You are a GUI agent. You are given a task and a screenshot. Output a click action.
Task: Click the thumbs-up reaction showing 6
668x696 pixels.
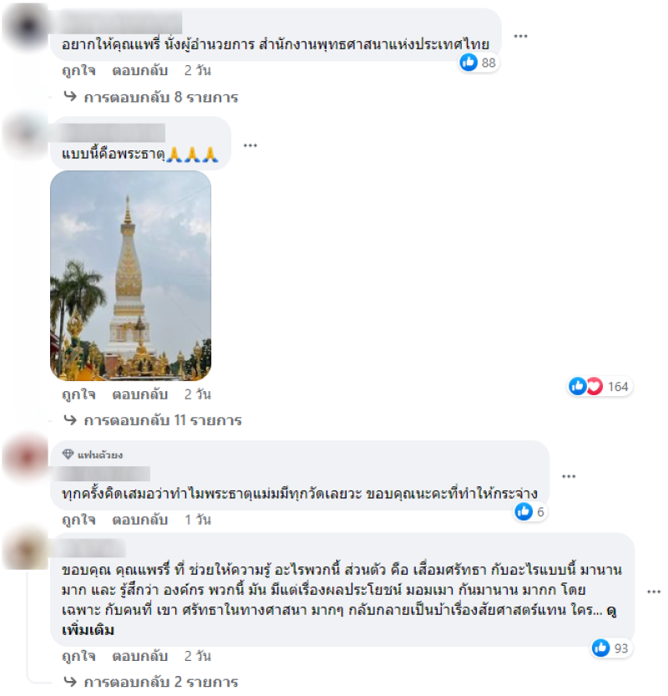coord(524,512)
